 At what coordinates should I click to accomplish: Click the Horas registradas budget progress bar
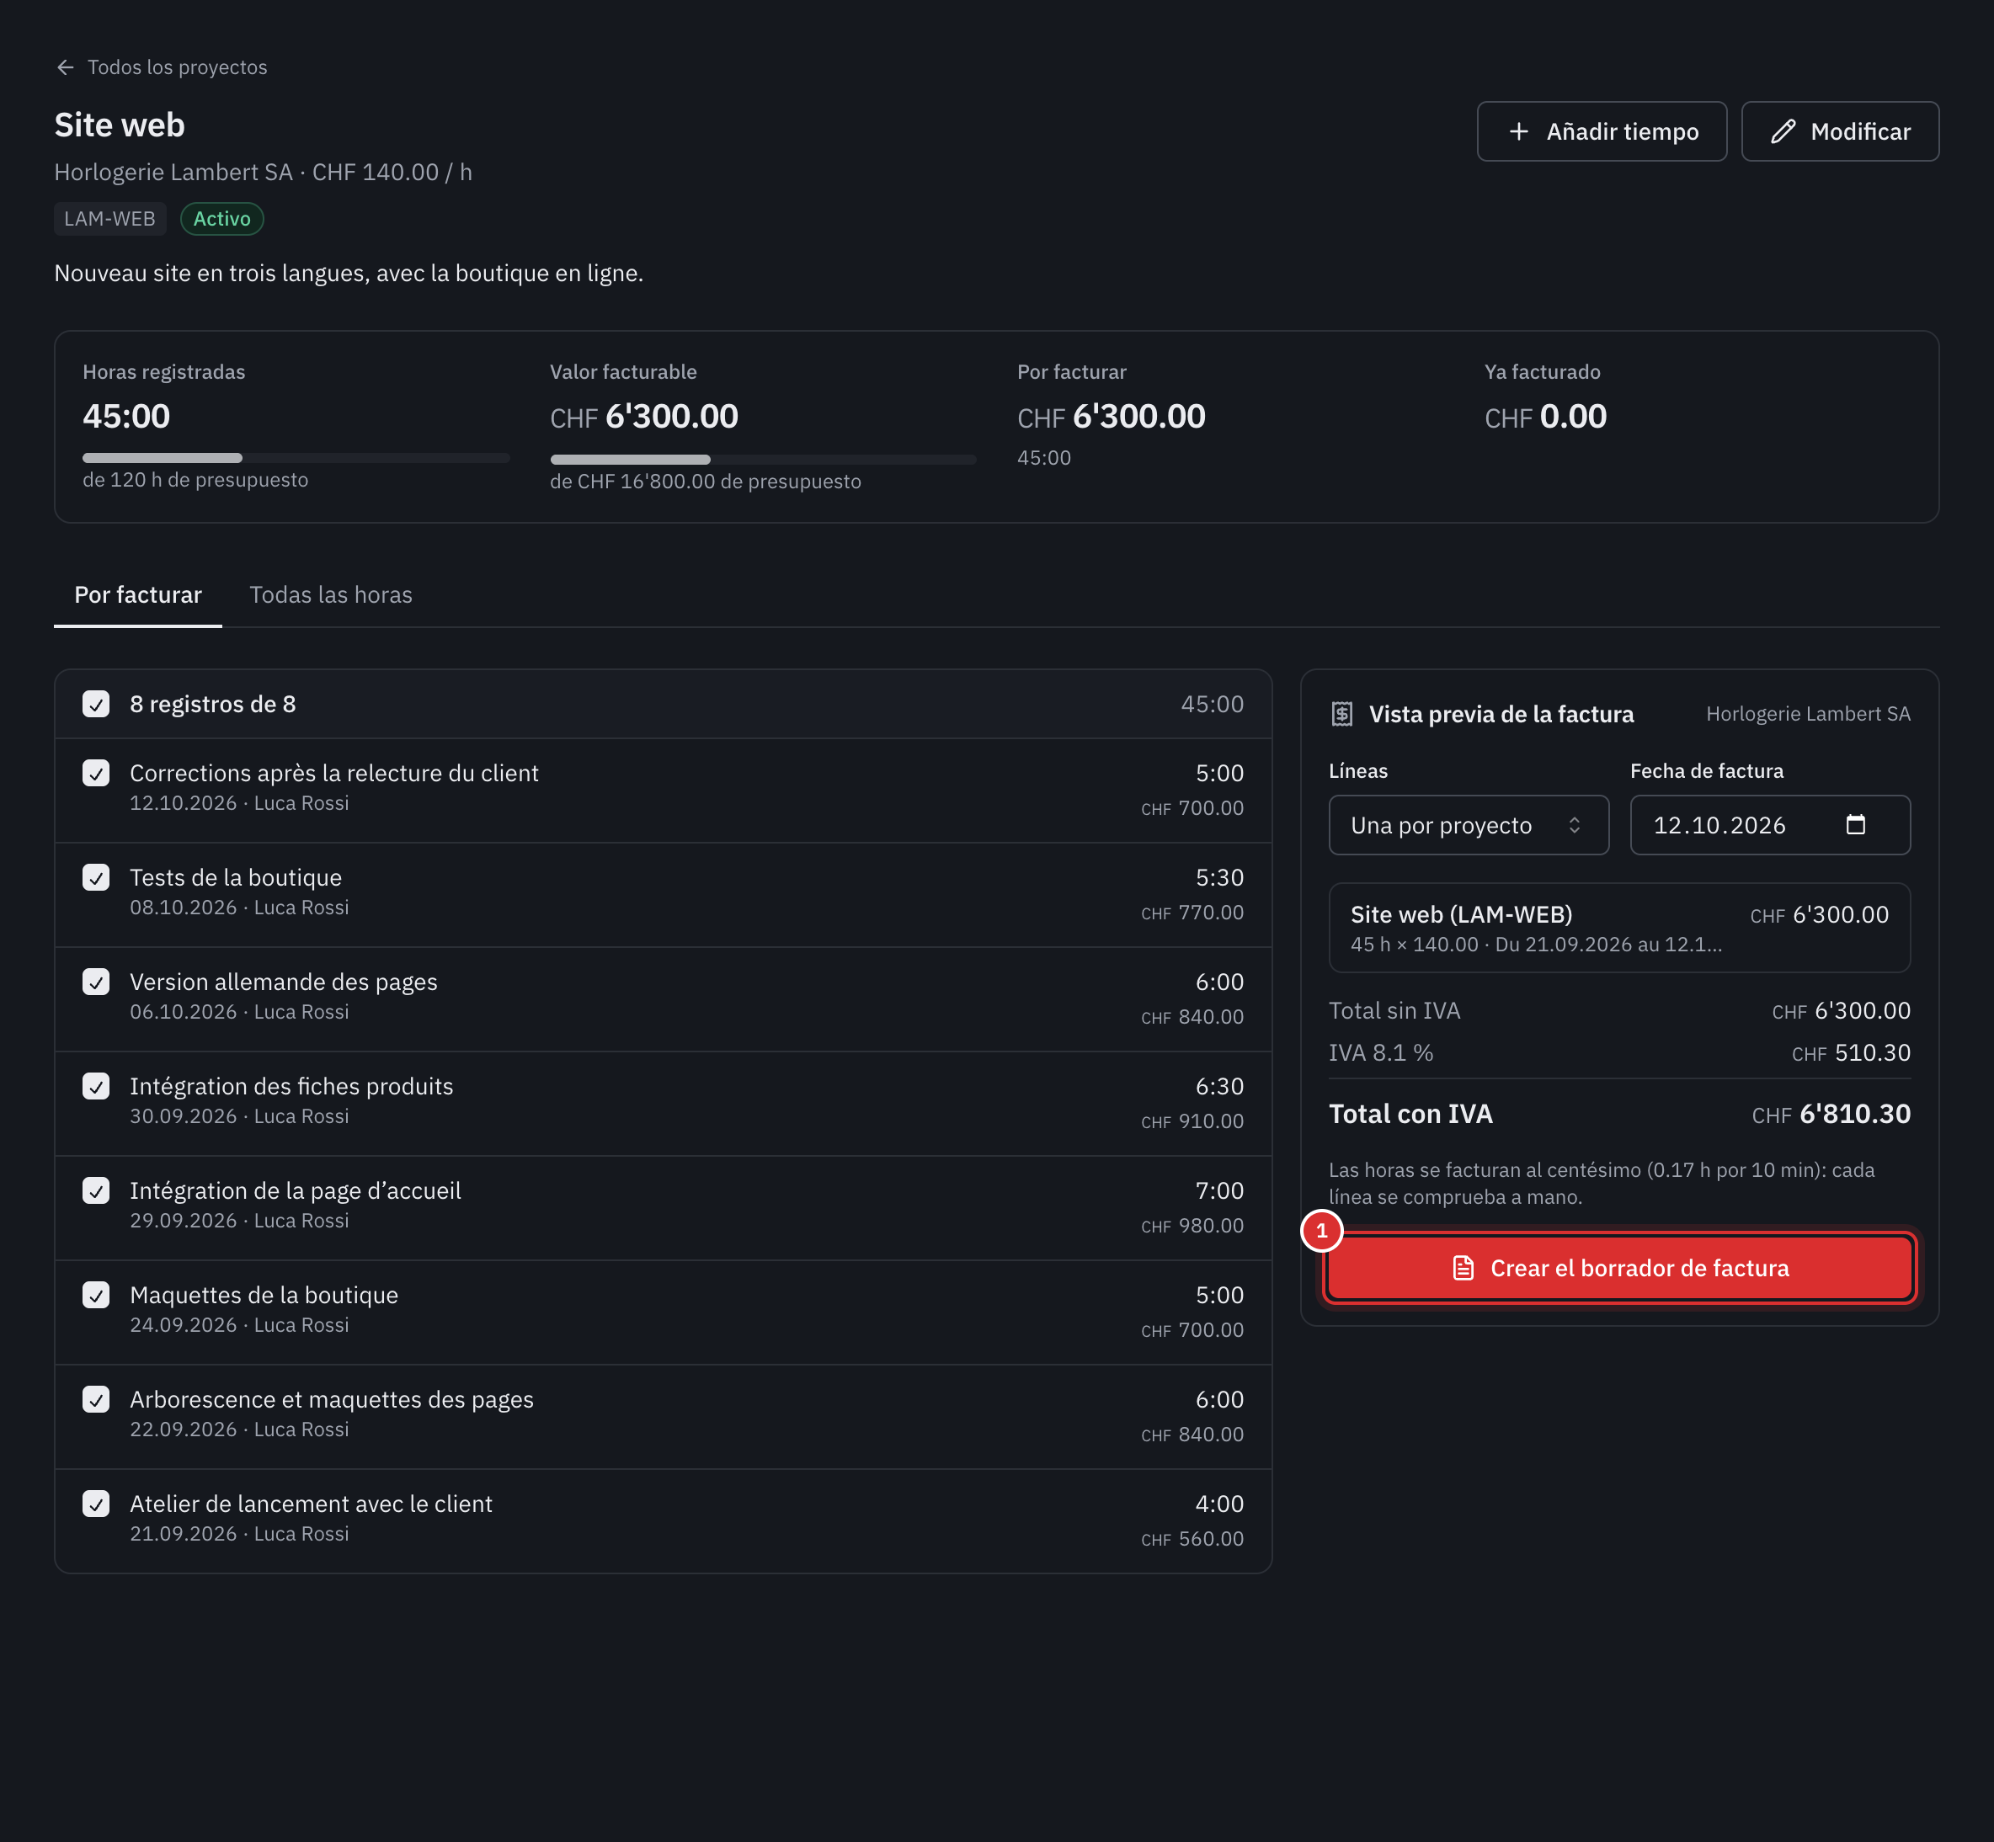click(x=296, y=457)
